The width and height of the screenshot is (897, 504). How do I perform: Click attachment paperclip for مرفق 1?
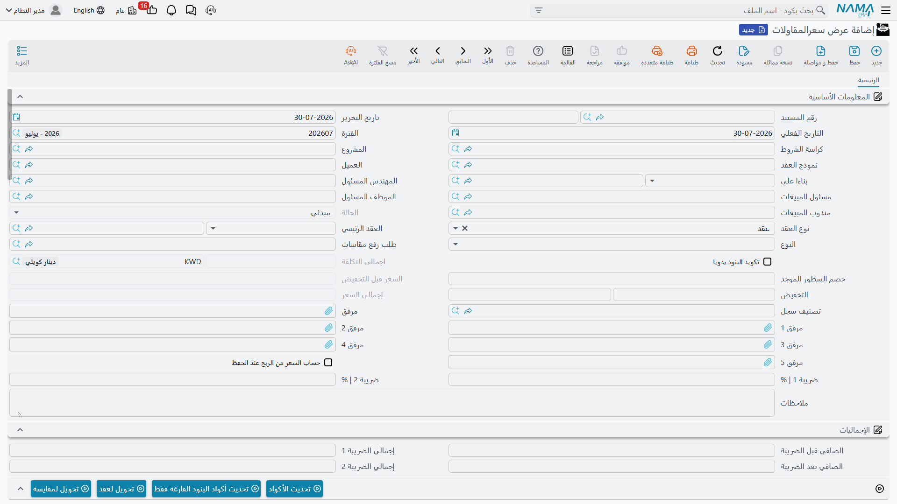(768, 328)
